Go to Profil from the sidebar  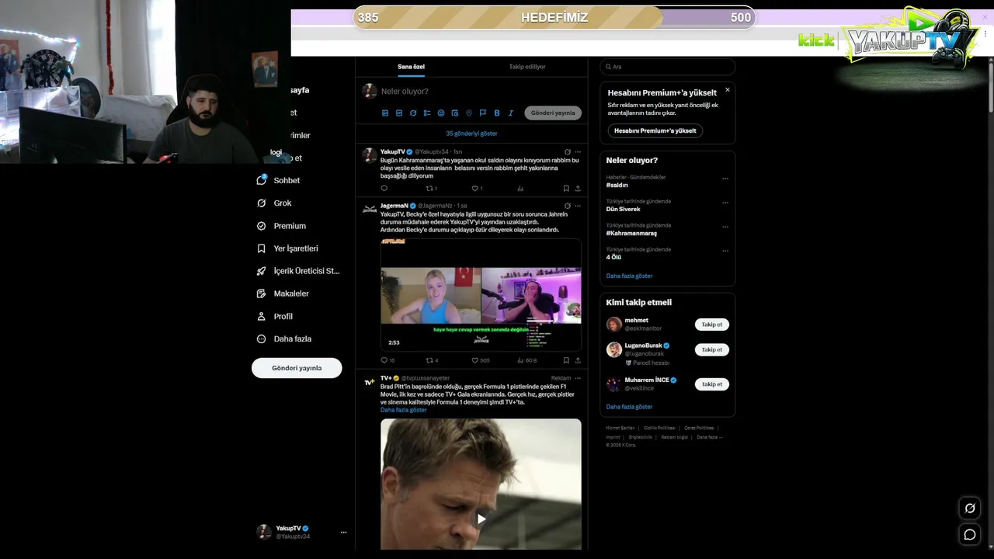(275, 316)
